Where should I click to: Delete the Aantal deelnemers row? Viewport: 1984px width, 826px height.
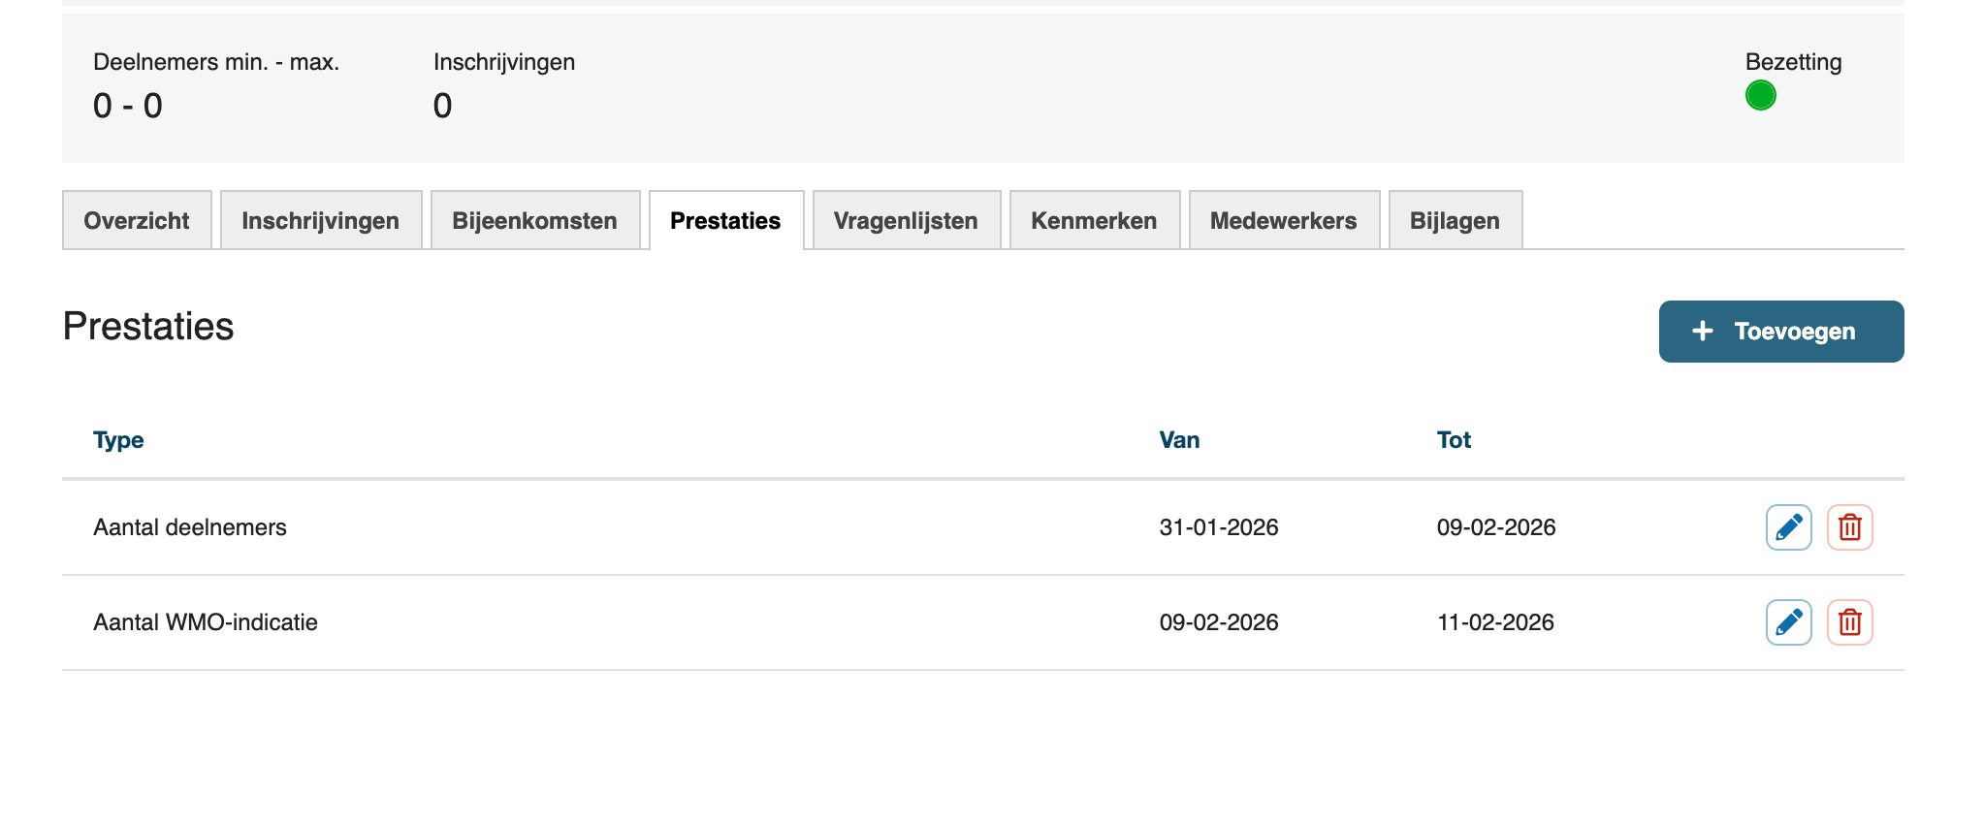tap(1849, 527)
